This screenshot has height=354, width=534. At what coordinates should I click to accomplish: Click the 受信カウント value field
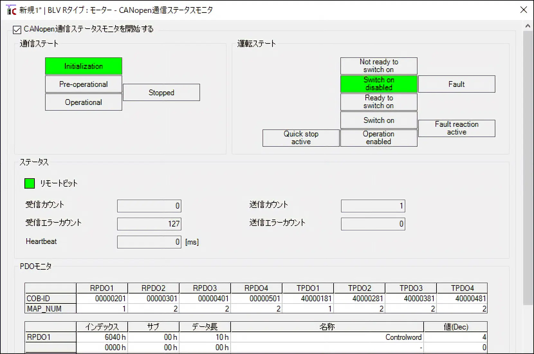tap(149, 206)
